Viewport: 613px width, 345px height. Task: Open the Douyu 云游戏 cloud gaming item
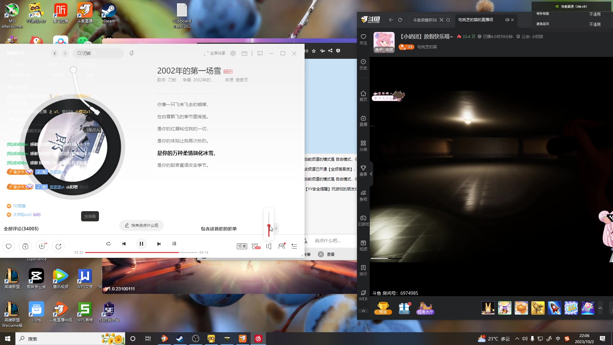click(x=363, y=220)
